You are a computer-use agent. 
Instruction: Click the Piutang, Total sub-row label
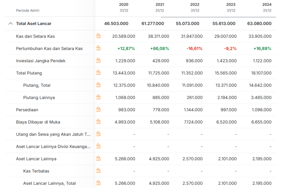[x=37, y=85]
